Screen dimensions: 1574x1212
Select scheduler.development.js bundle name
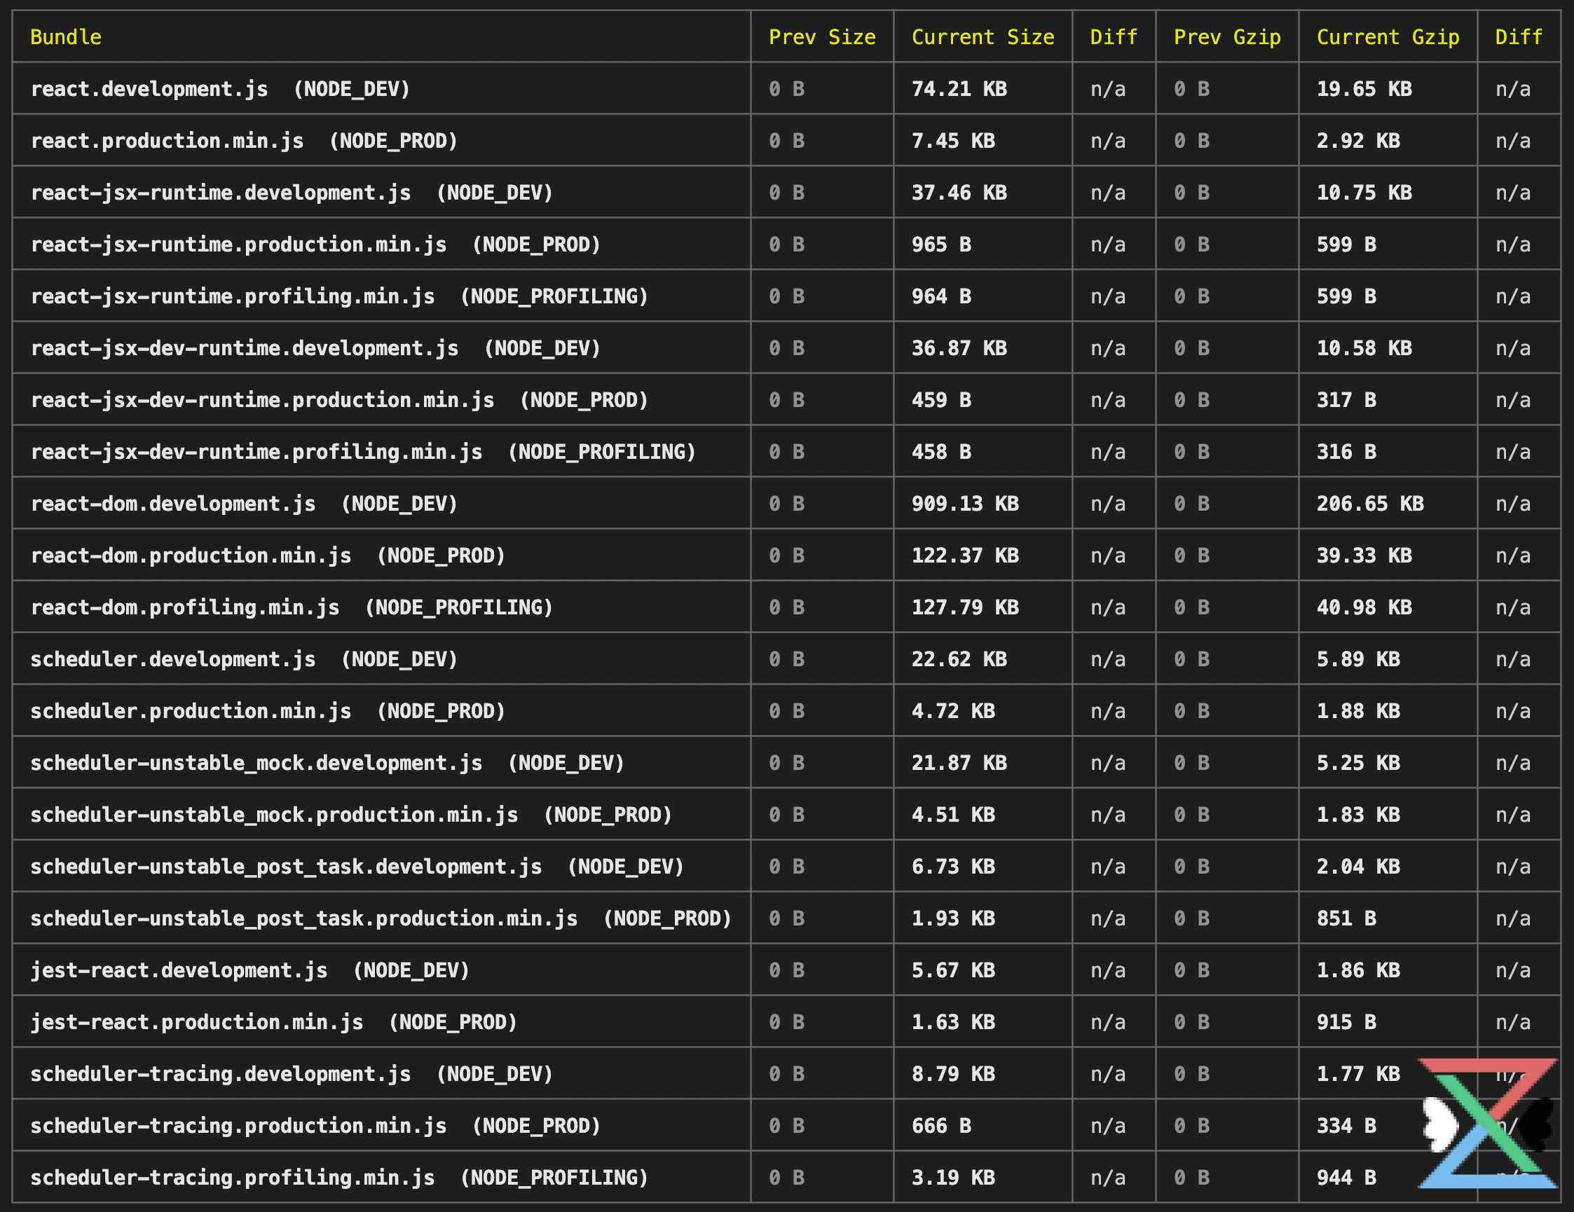tap(173, 659)
